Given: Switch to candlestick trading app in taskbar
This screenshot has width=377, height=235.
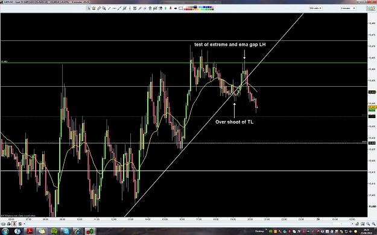Looking at the screenshot, I should [90, 231].
